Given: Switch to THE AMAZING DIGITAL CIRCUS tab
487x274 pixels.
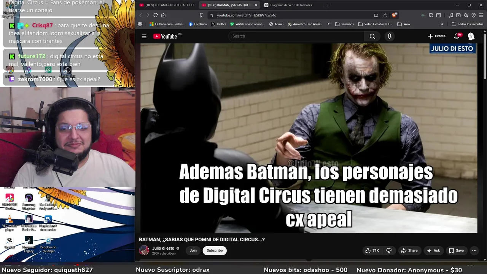Looking at the screenshot, I should (167, 5).
